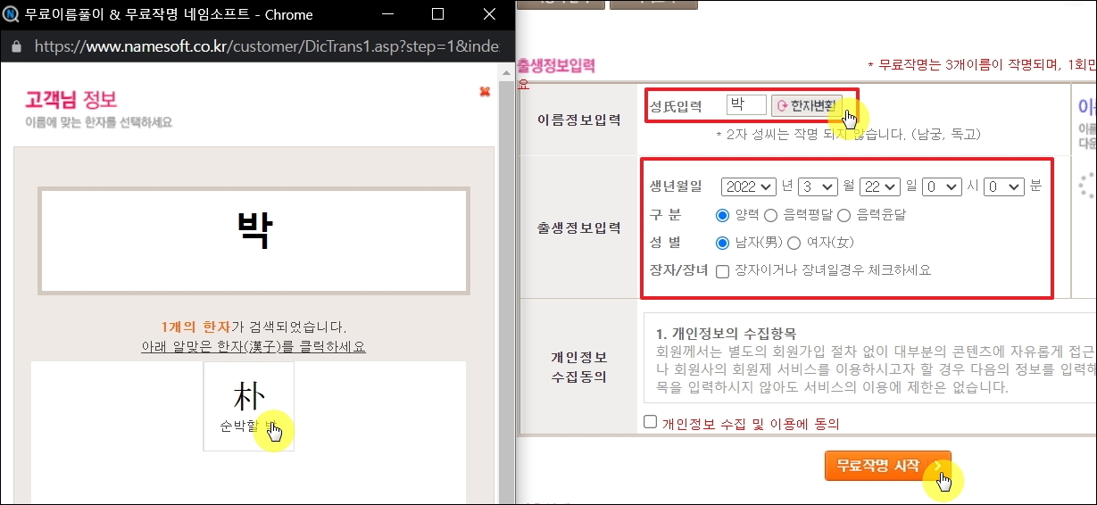The width and height of the screenshot is (1097, 505).
Task: Select the hanja 朴 순박할 박 option
Action: pyautogui.click(x=248, y=406)
